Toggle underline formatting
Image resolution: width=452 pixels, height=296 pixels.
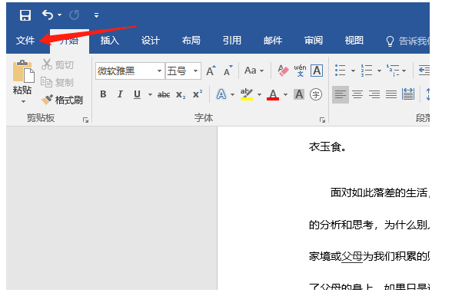(137, 94)
